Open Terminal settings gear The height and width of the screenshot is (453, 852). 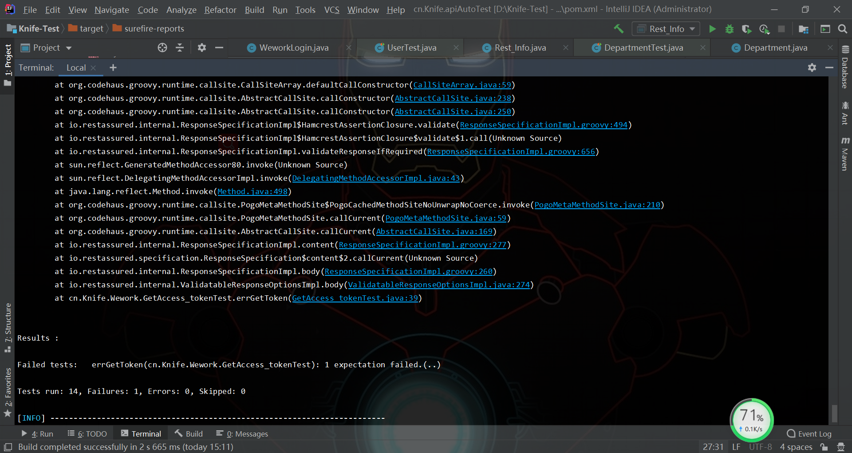click(x=812, y=68)
